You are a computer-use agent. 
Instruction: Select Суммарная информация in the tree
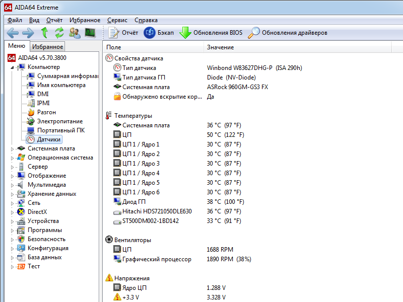(68, 76)
